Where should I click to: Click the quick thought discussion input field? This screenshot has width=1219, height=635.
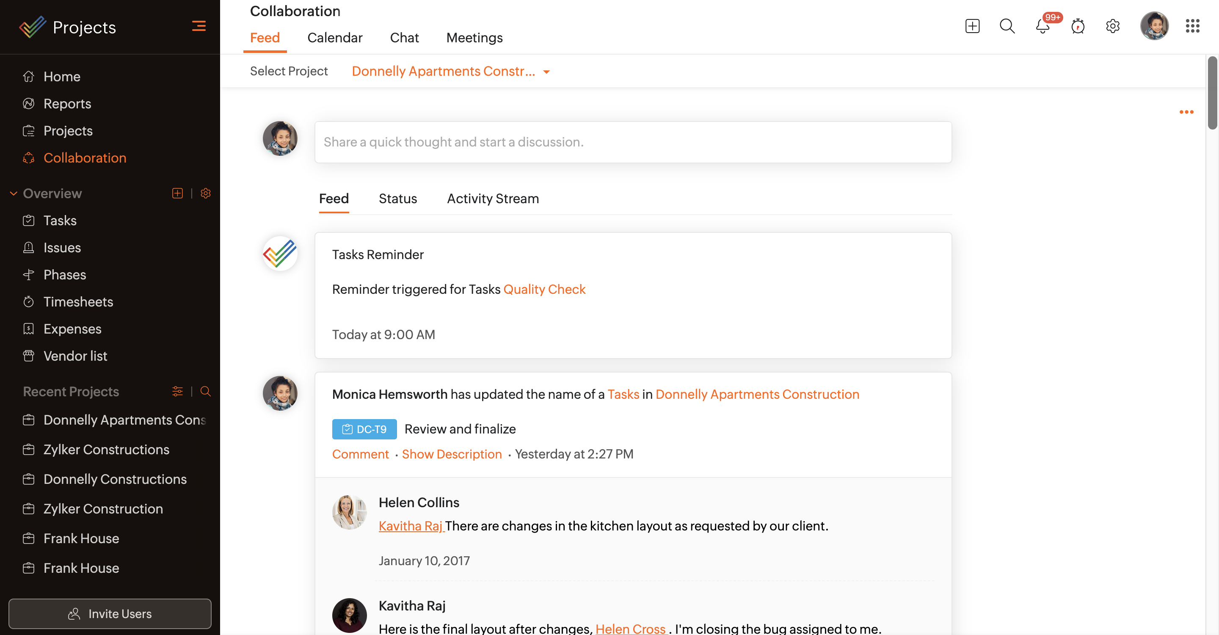pos(633,142)
